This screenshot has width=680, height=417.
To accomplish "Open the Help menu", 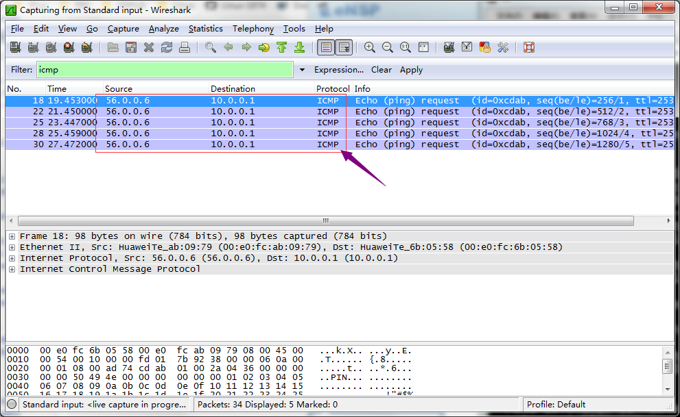I will 324,29.
